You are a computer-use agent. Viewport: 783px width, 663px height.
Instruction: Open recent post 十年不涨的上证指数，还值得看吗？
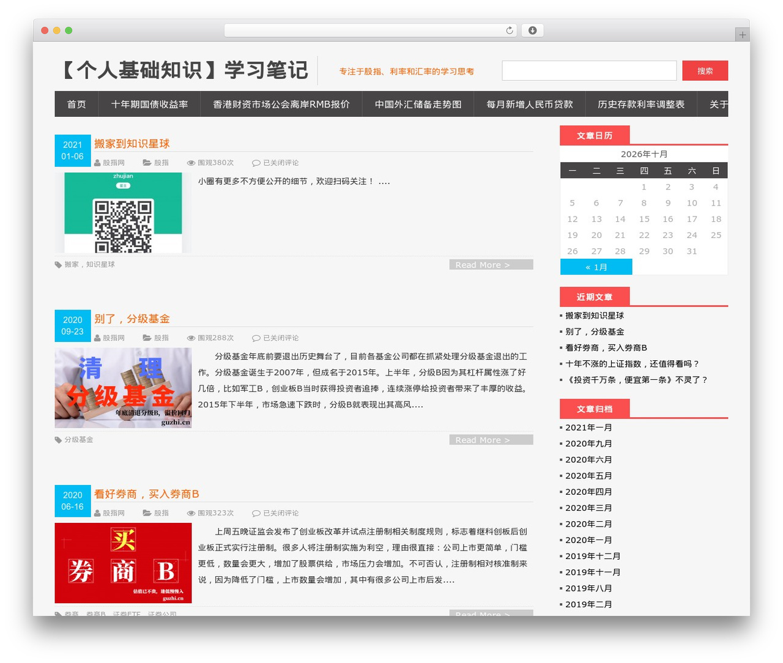pyautogui.click(x=632, y=363)
